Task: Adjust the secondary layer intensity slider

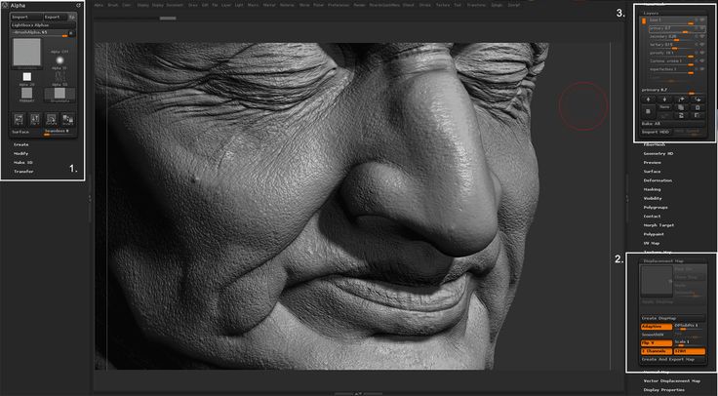Action: pyautogui.click(x=671, y=37)
